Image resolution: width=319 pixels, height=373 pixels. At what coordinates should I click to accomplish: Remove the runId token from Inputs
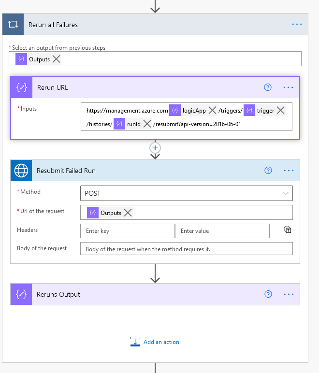pyautogui.click(x=147, y=124)
